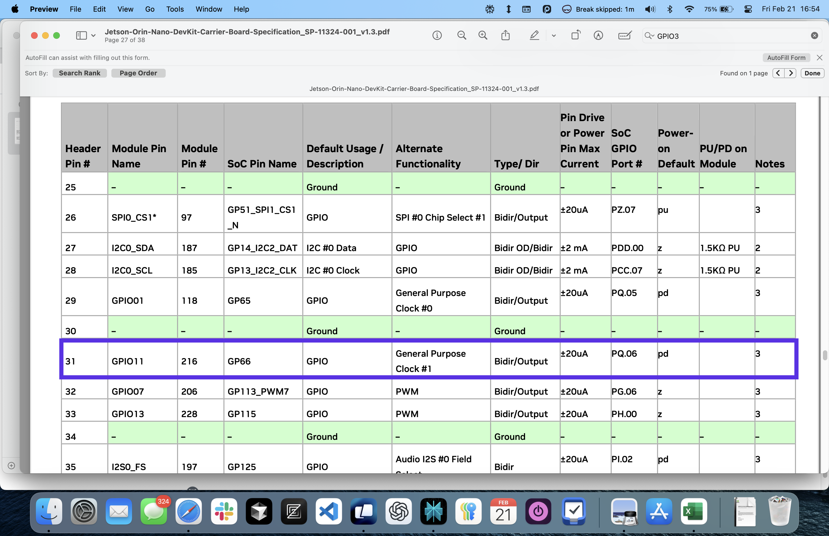The height and width of the screenshot is (536, 829).
Task: Sort results by Search Rank
Action: tap(80, 73)
